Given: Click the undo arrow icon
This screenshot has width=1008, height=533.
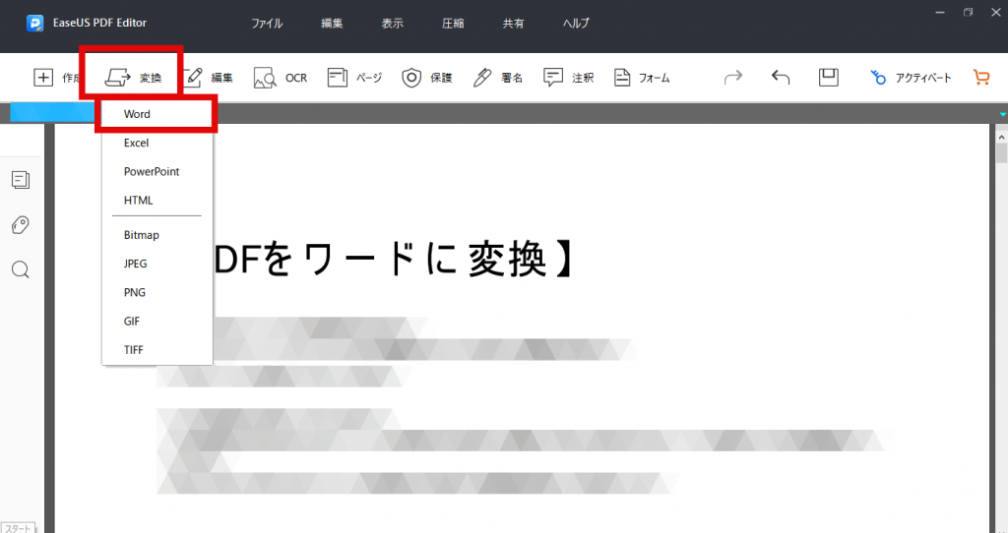Looking at the screenshot, I should pos(781,77).
